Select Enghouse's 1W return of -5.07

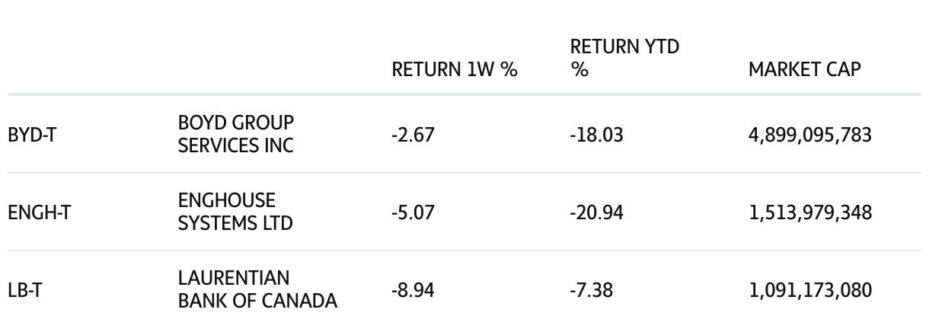tap(412, 212)
